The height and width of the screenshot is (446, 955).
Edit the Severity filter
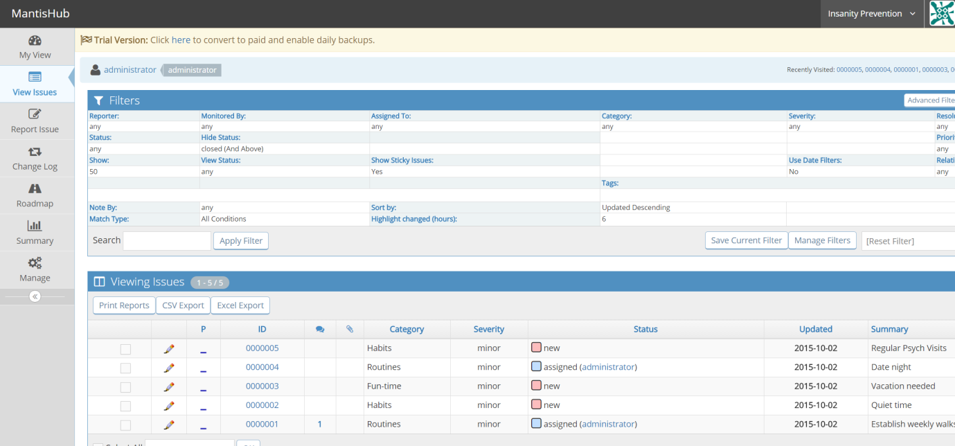802,116
